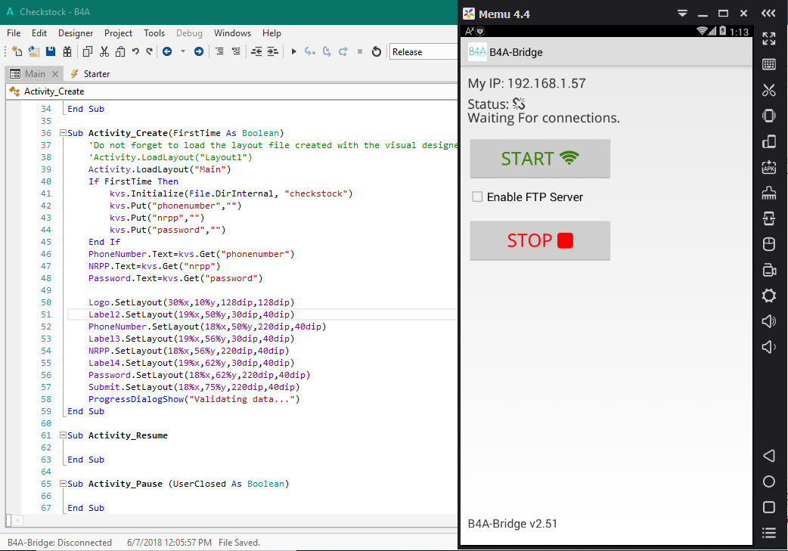The height and width of the screenshot is (551, 788).
Task: Open Memu keyboard mapping icon
Action: tap(769, 63)
